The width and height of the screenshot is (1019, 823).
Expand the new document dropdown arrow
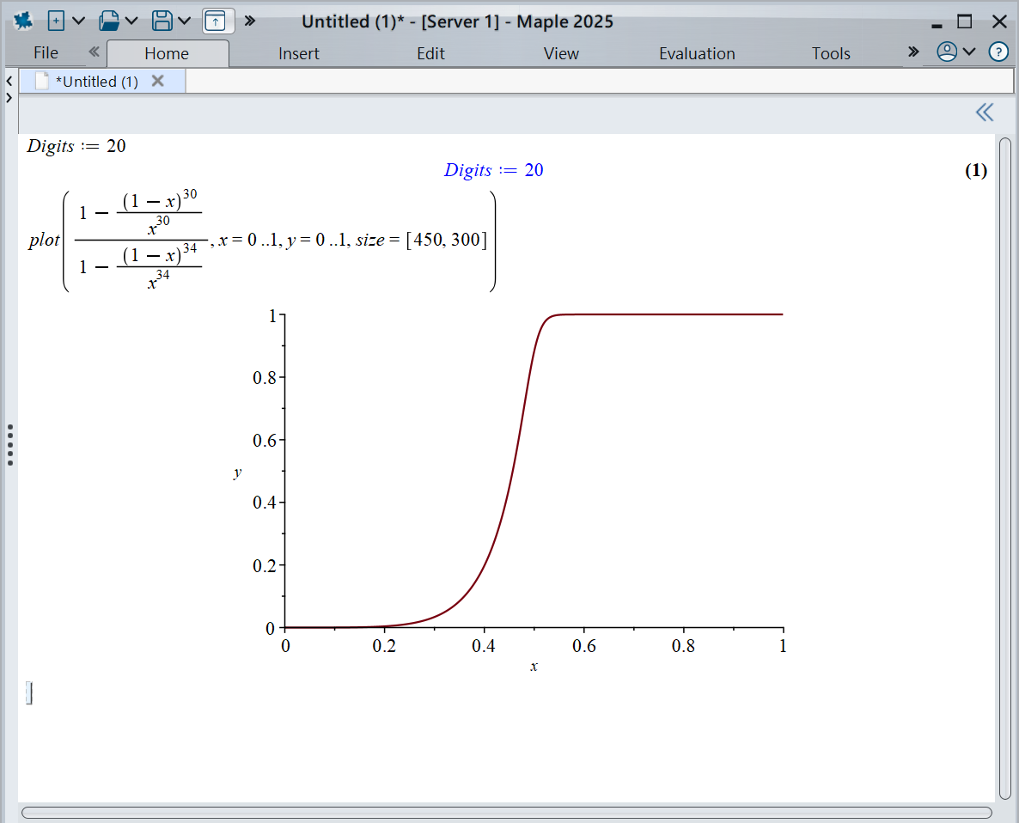[79, 21]
